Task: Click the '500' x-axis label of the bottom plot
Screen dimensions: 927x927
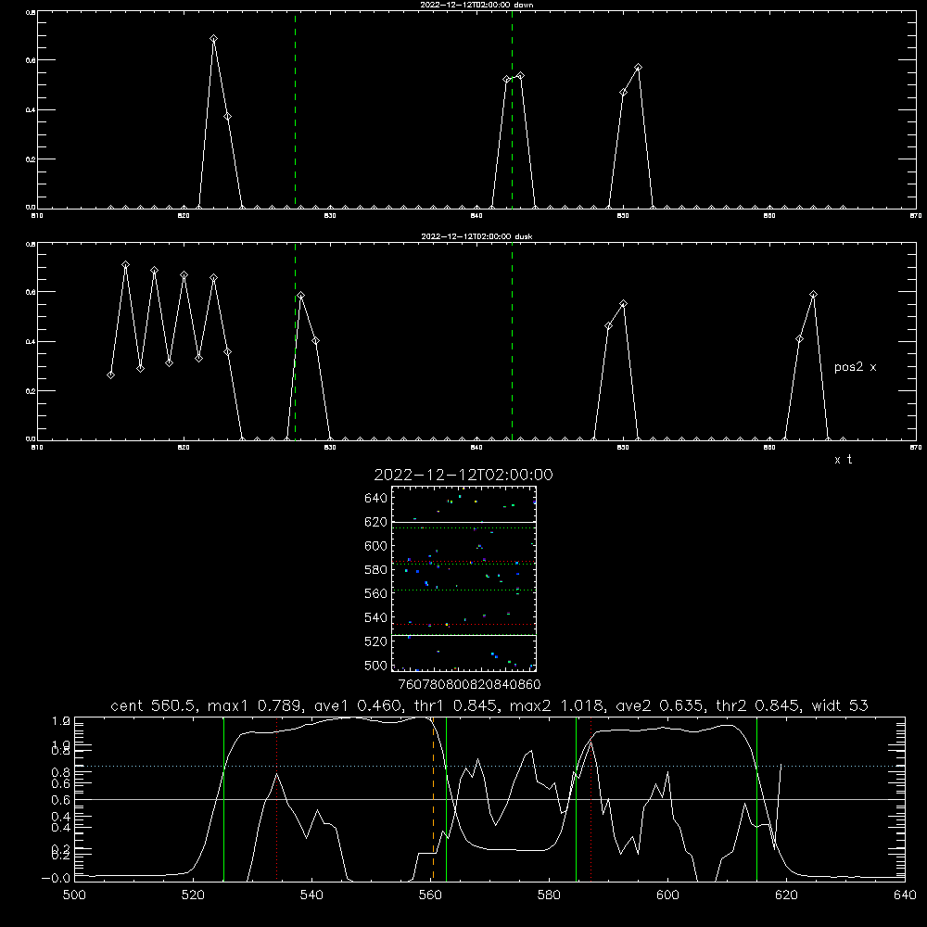Action: (x=74, y=895)
